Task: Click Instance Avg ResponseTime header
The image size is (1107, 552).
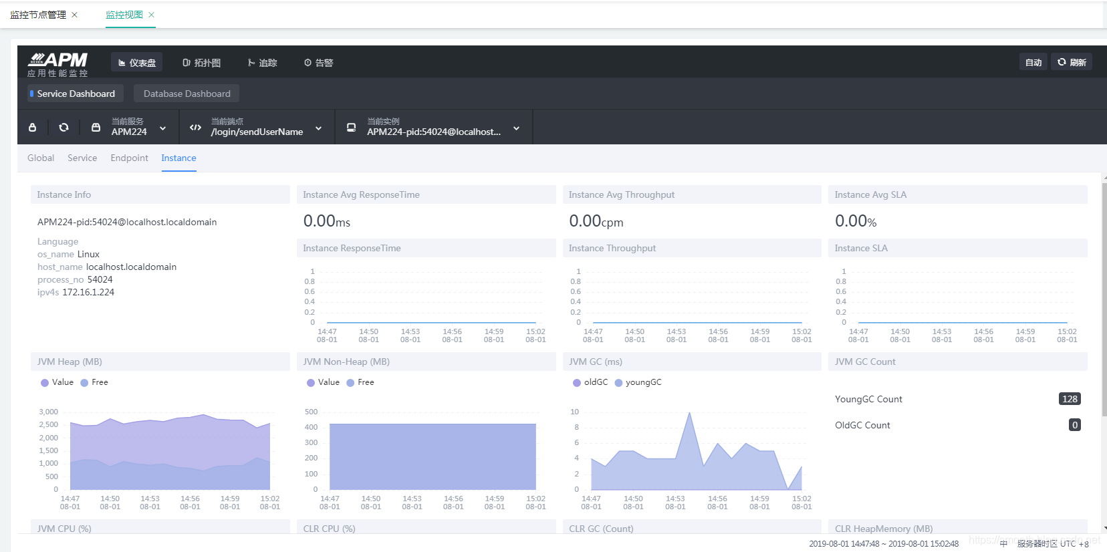Action: point(426,194)
